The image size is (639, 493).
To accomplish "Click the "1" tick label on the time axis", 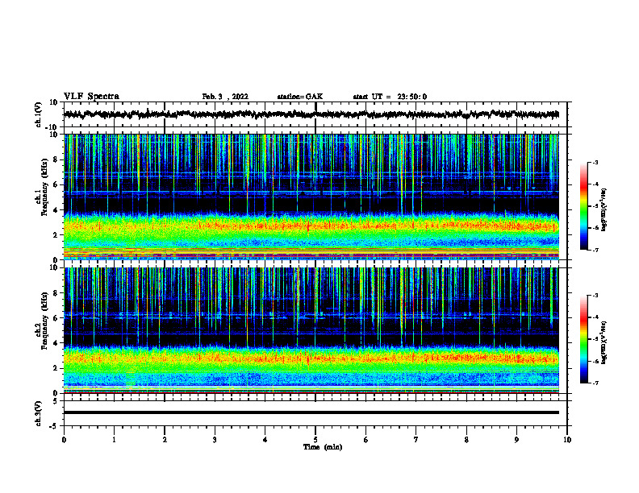I will click(x=114, y=440).
